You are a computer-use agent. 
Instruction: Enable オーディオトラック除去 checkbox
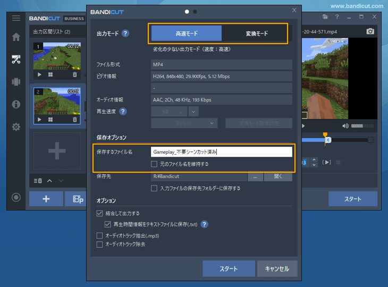pos(99,244)
